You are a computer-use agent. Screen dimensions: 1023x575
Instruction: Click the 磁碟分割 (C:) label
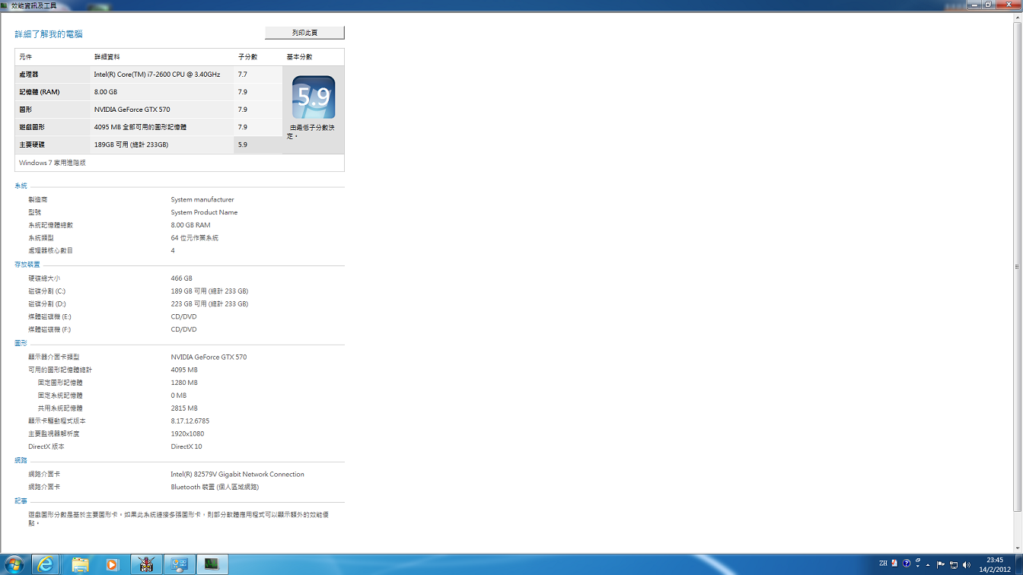tap(47, 291)
